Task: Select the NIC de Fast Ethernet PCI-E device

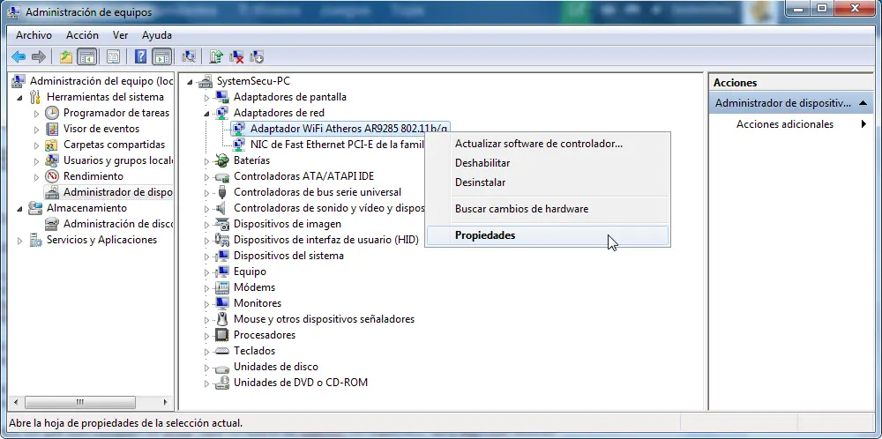Action: (x=336, y=145)
